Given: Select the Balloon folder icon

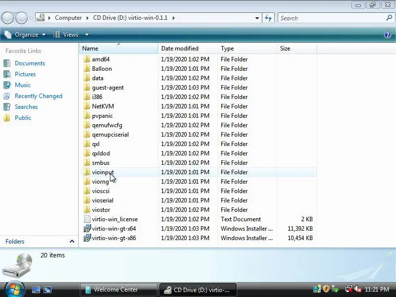Looking at the screenshot, I should pyautogui.click(x=87, y=68).
